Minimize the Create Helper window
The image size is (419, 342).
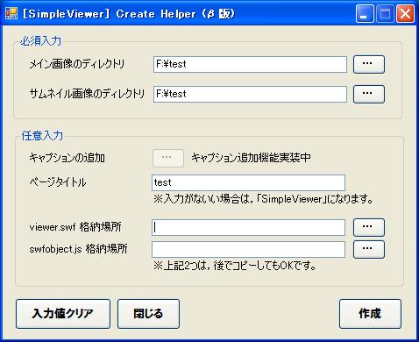[365, 14]
